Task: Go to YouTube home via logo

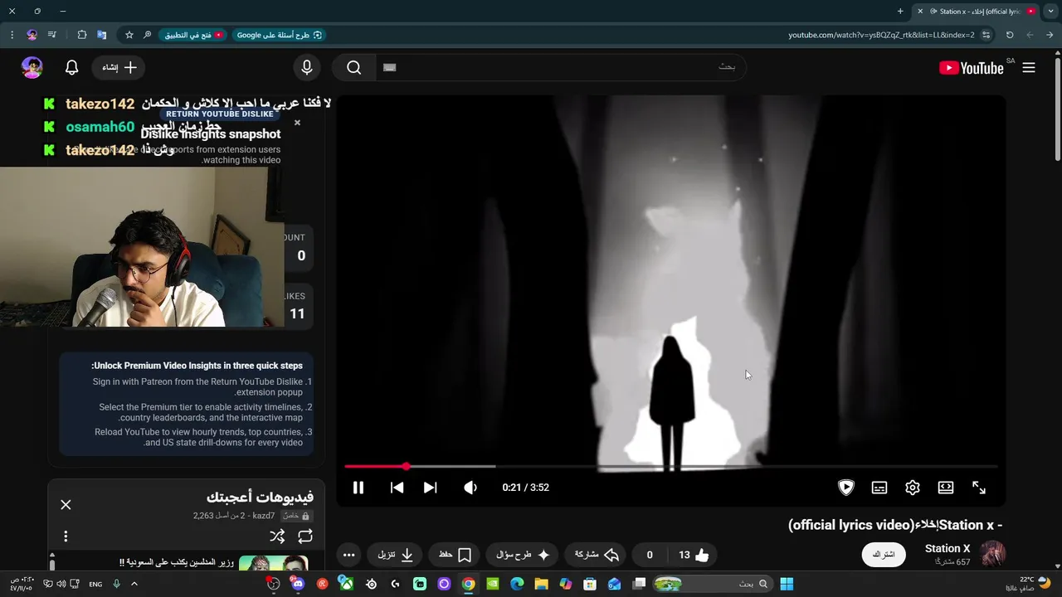Action: coord(972,68)
